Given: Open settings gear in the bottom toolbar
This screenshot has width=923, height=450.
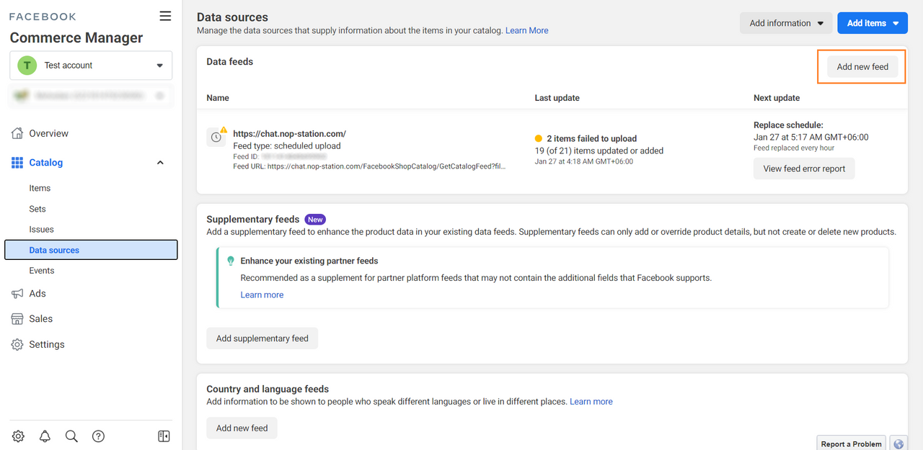Looking at the screenshot, I should (x=18, y=436).
